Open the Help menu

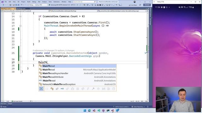point(70,2)
